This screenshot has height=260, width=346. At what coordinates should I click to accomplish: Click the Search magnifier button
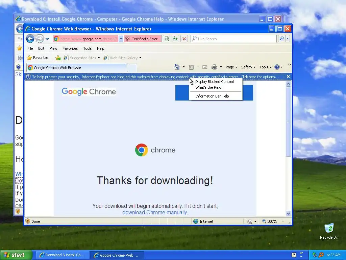click(281, 39)
